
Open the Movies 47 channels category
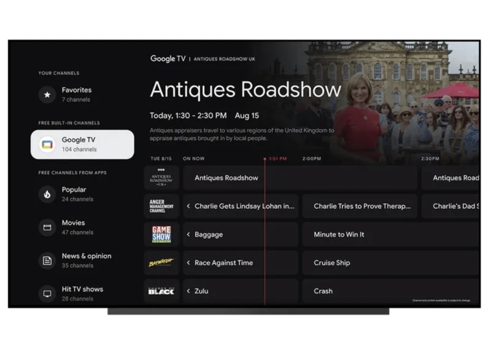coord(82,227)
